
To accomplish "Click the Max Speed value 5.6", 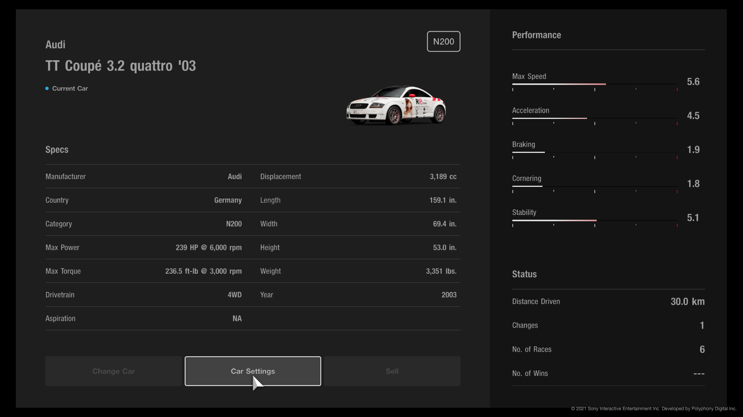I will 693,82.
